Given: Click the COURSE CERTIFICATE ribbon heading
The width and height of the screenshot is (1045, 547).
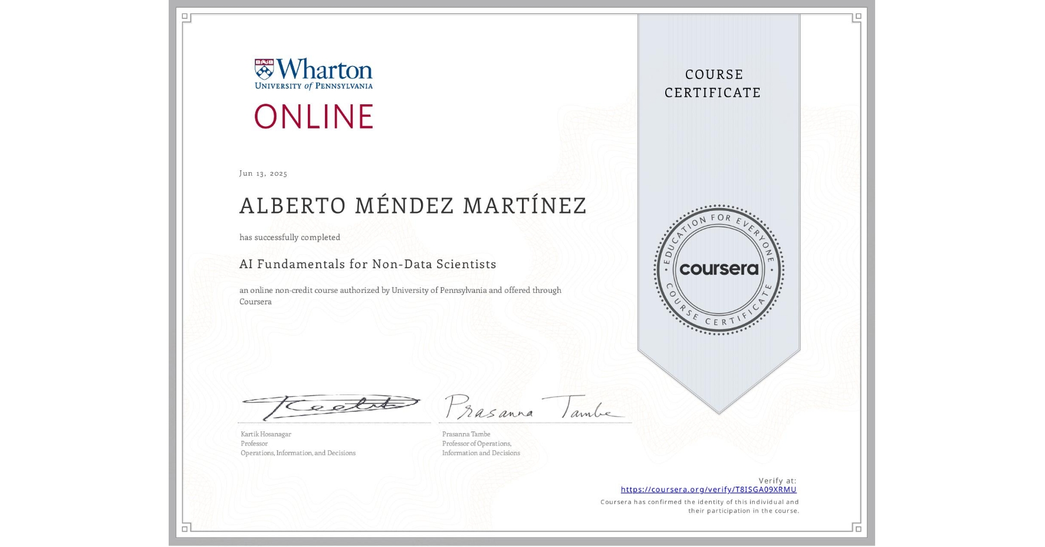Looking at the screenshot, I should pos(713,83).
